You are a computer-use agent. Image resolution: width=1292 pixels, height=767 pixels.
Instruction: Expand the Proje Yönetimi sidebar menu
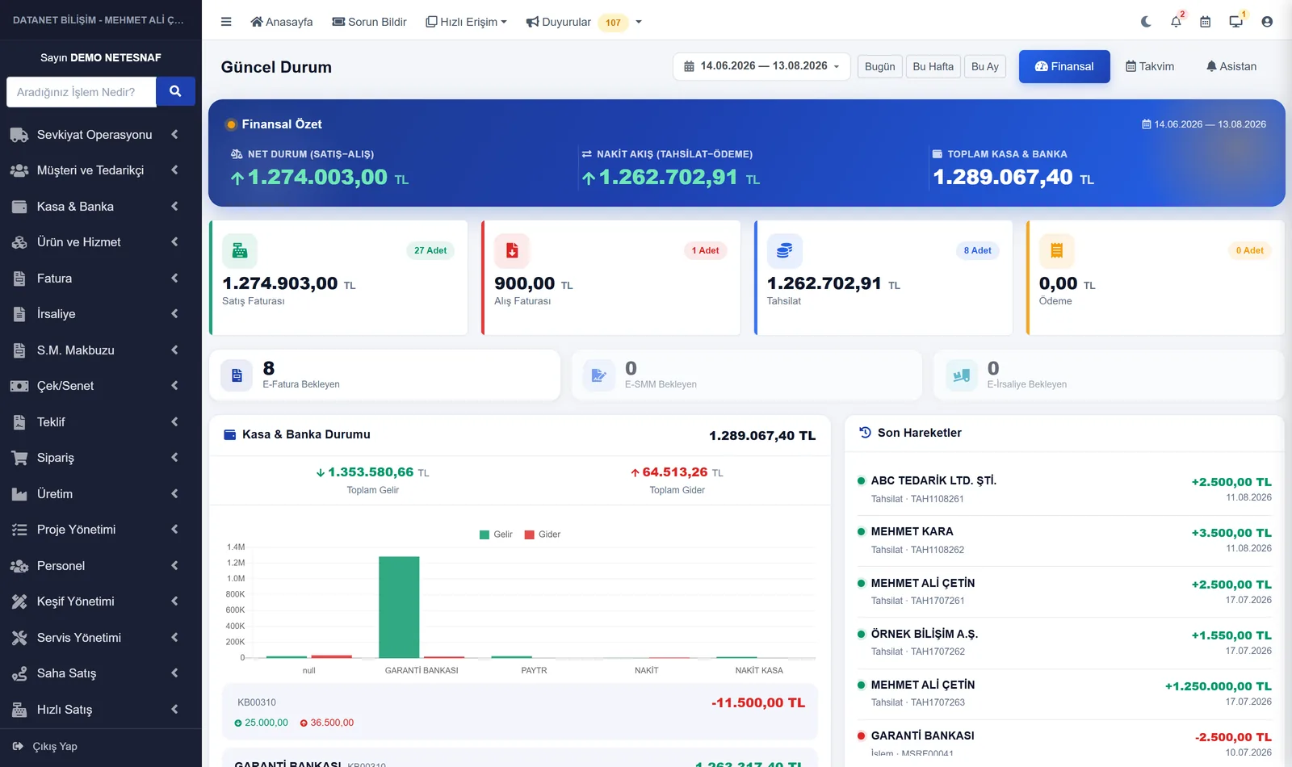coord(101,530)
